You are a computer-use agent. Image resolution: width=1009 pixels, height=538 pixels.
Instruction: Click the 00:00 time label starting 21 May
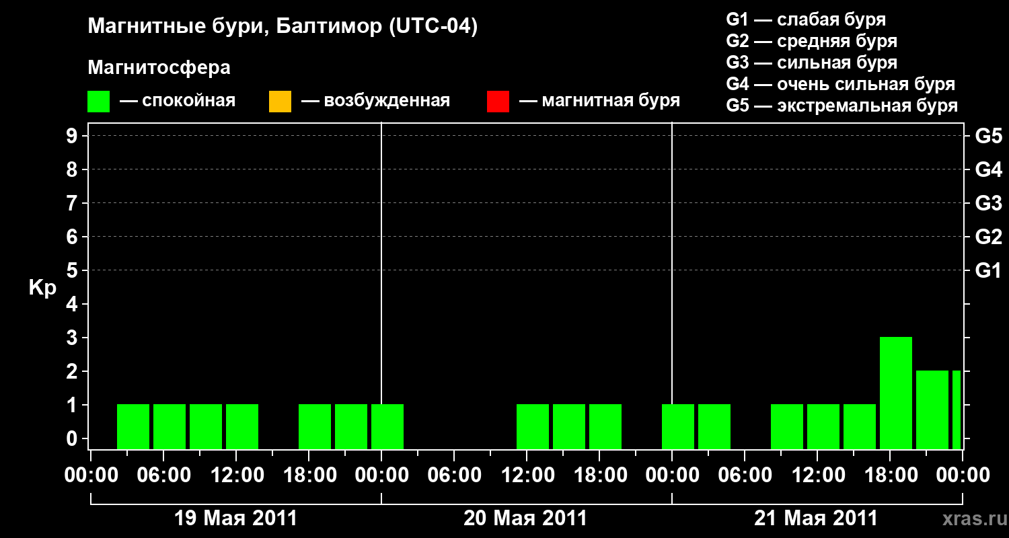point(672,475)
